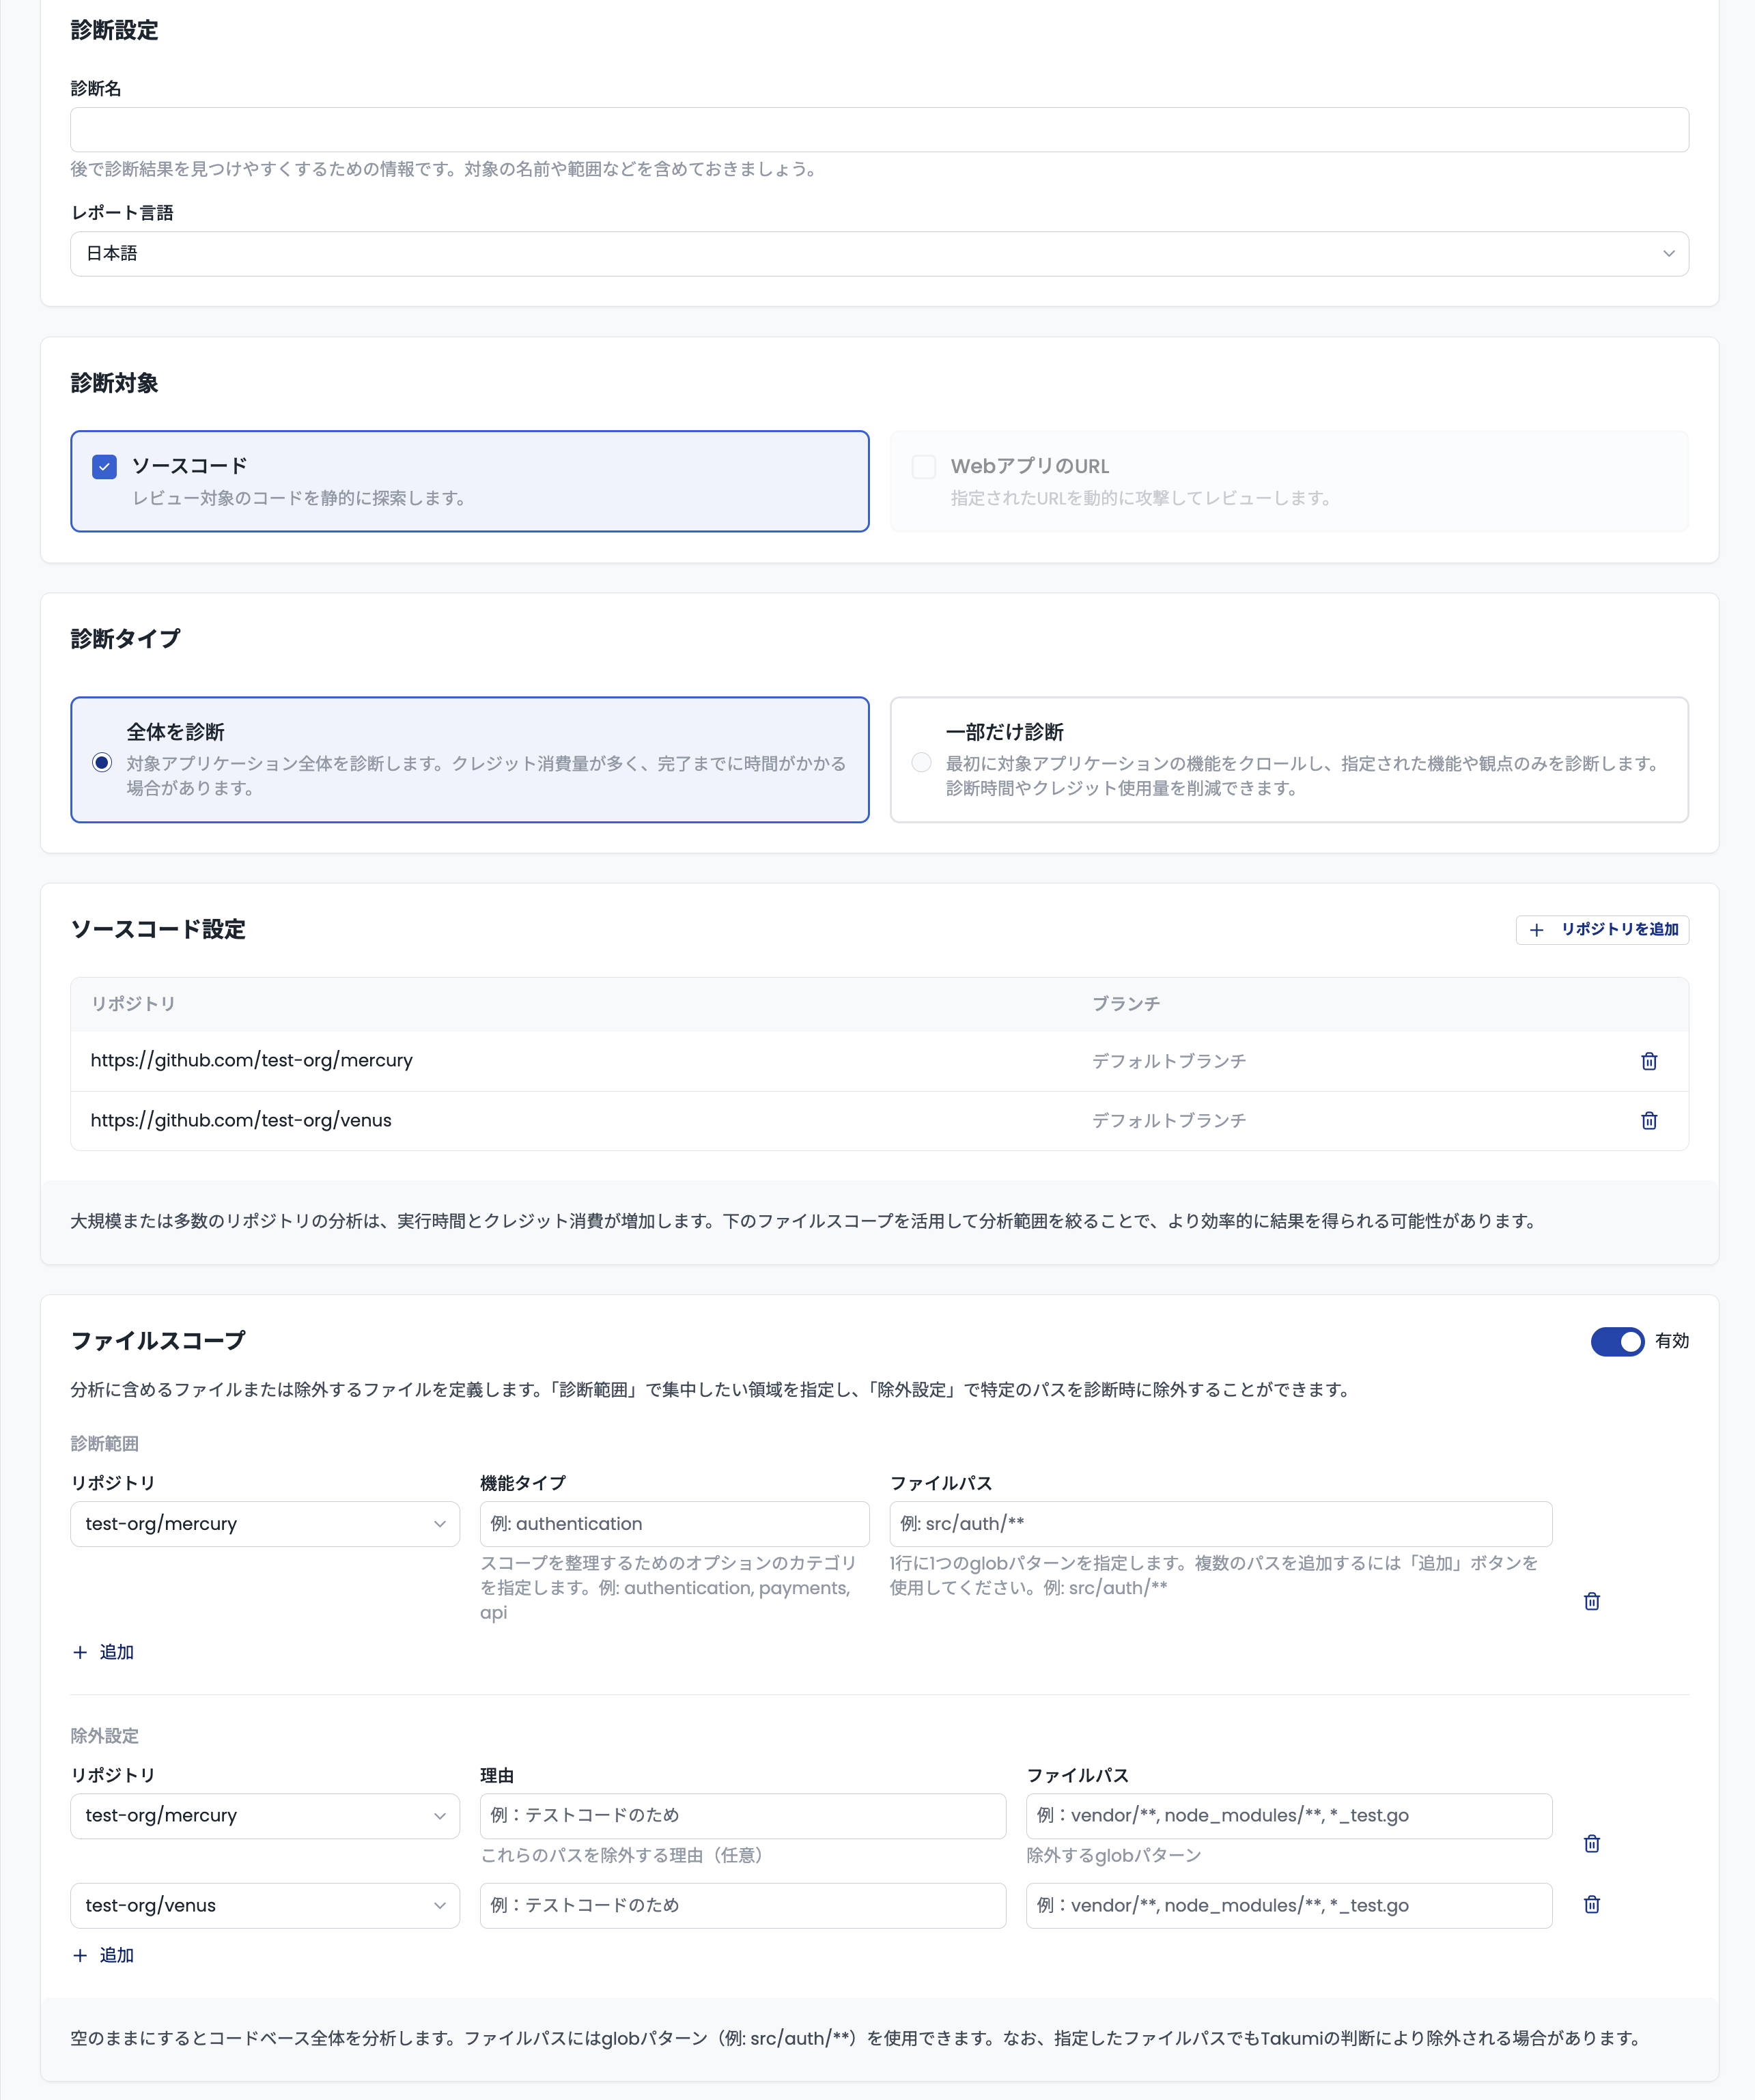
Task: Uncheck the ソースコード checkbox
Action: tap(103, 466)
